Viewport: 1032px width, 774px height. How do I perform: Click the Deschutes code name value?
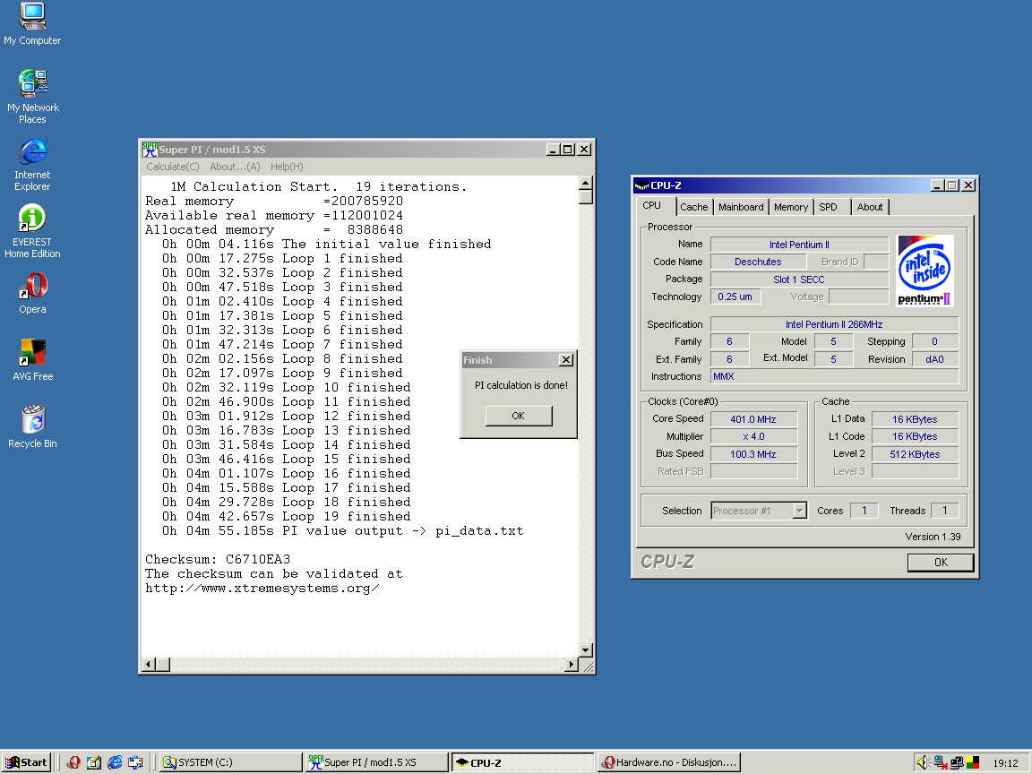point(758,262)
